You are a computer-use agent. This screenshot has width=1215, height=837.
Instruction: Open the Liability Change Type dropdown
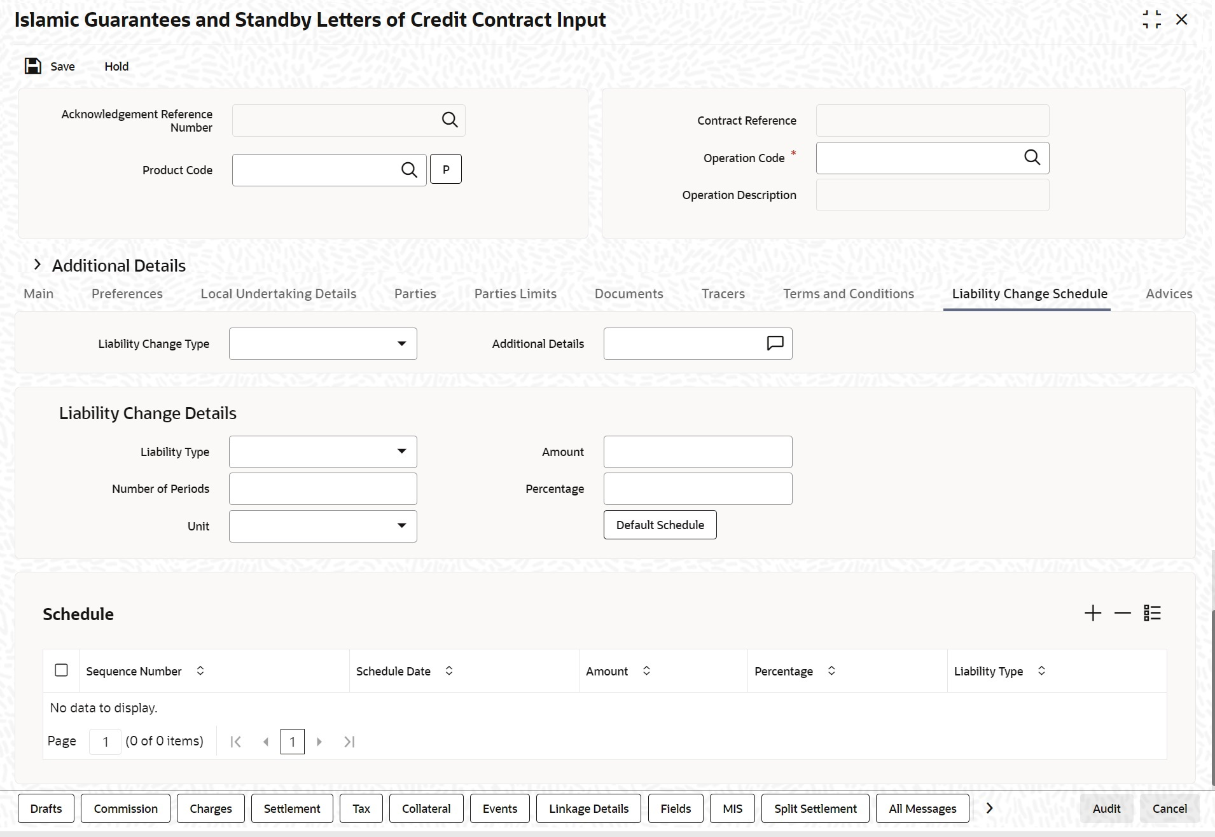coord(401,343)
